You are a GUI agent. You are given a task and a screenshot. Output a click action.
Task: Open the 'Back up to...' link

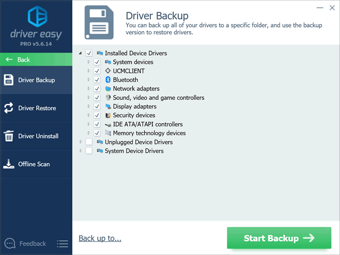100,238
